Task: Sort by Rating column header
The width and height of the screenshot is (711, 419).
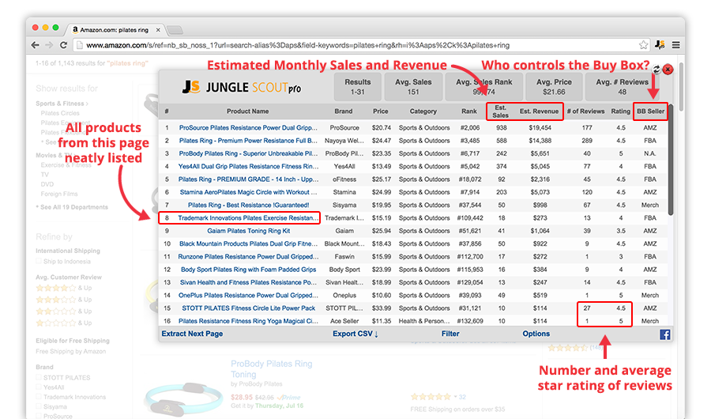Action: [620, 111]
